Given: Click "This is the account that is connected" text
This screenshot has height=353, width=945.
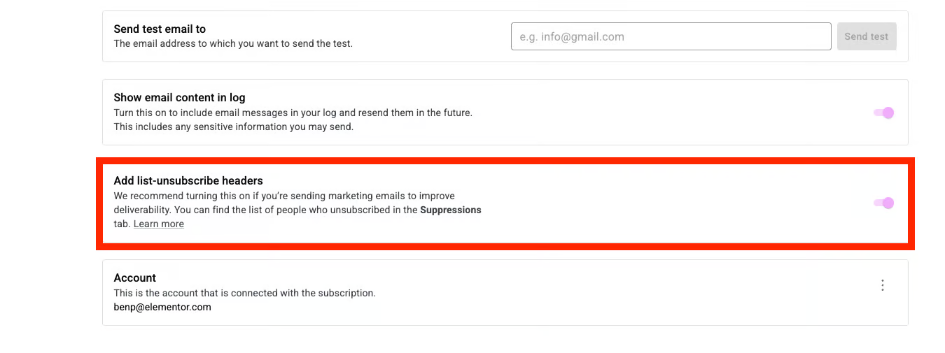Looking at the screenshot, I should (x=244, y=293).
